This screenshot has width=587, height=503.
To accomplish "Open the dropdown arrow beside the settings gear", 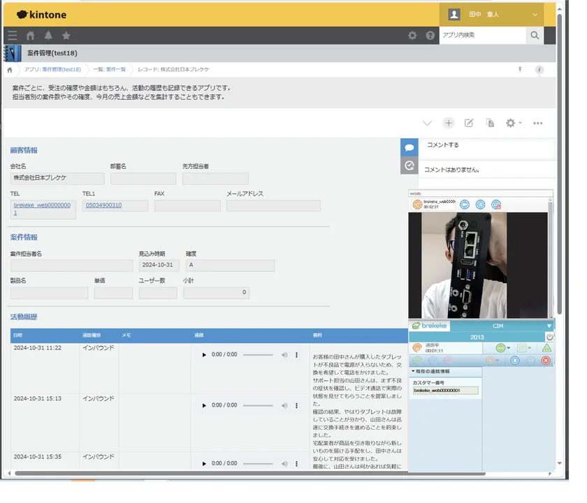I will pos(521,123).
